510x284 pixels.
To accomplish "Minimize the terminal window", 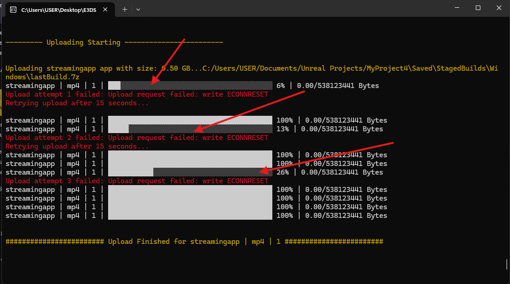I will tap(457, 8).
